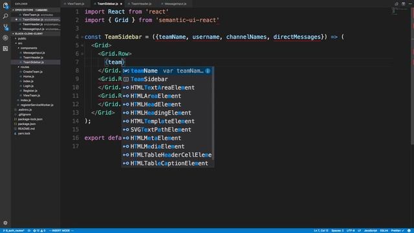The height and width of the screenshot is (233, 414).
Task: Click the git branch name in status bar
Action: tap(14, 230)
